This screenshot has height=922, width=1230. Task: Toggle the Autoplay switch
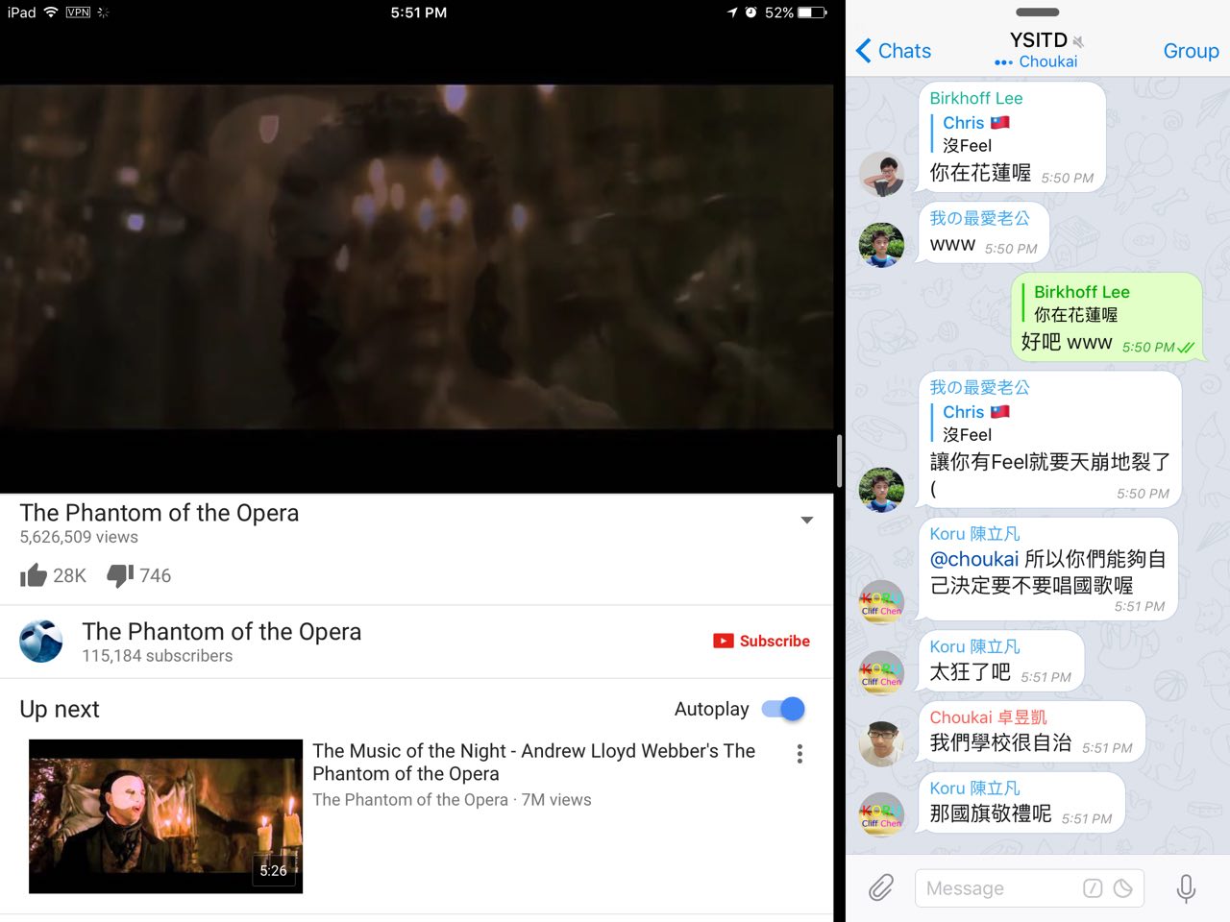coord(783,709)
